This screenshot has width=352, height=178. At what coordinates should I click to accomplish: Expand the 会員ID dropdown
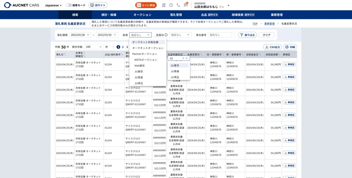point(180,35)
